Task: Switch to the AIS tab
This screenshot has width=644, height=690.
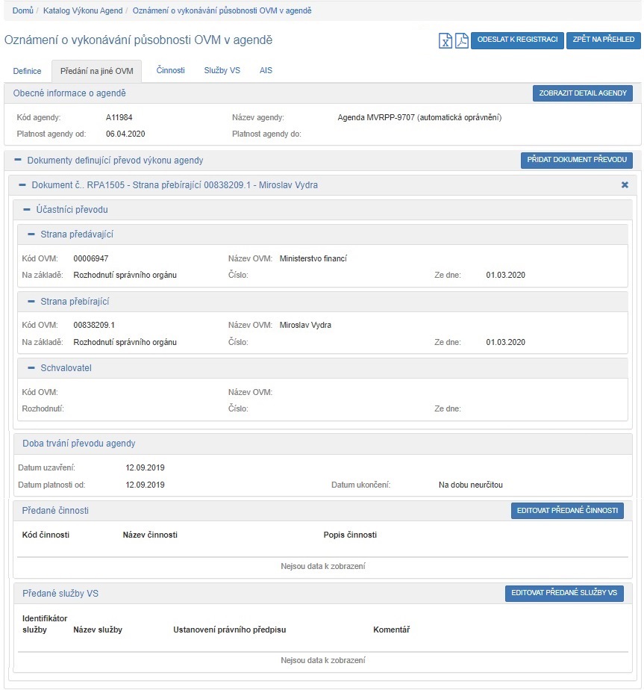Action: pos(266,71)
